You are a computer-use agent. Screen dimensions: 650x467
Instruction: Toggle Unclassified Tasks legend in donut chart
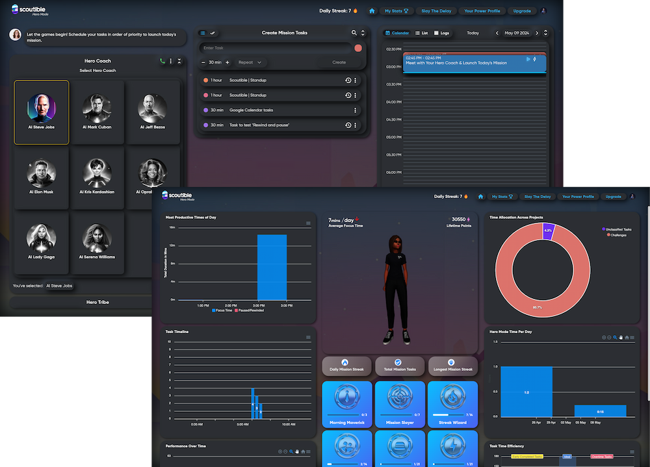click(x=617, y=229)
